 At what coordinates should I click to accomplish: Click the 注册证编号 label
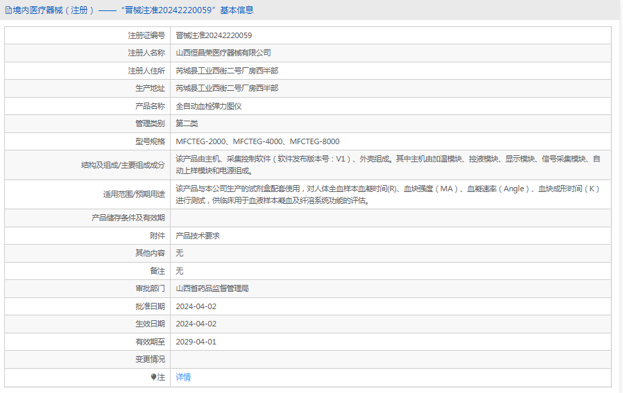(146, 35)
